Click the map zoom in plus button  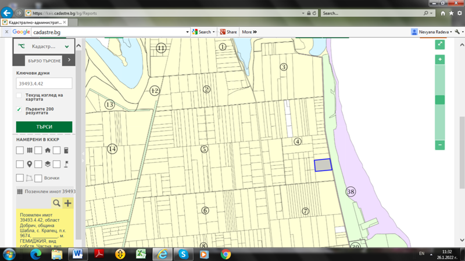click(x=440, y=60)
